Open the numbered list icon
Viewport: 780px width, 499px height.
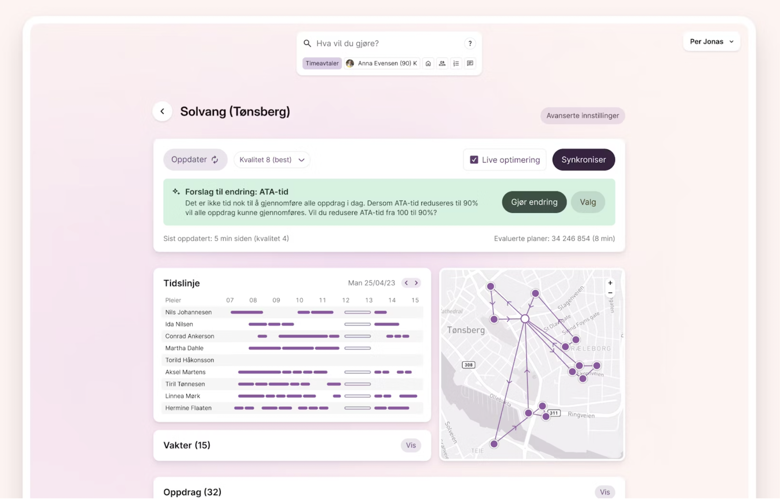456,64
